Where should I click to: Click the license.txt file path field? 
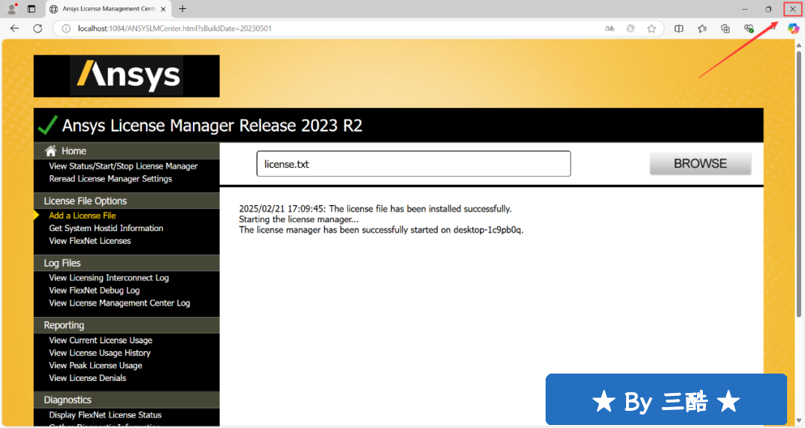[414, 164]
